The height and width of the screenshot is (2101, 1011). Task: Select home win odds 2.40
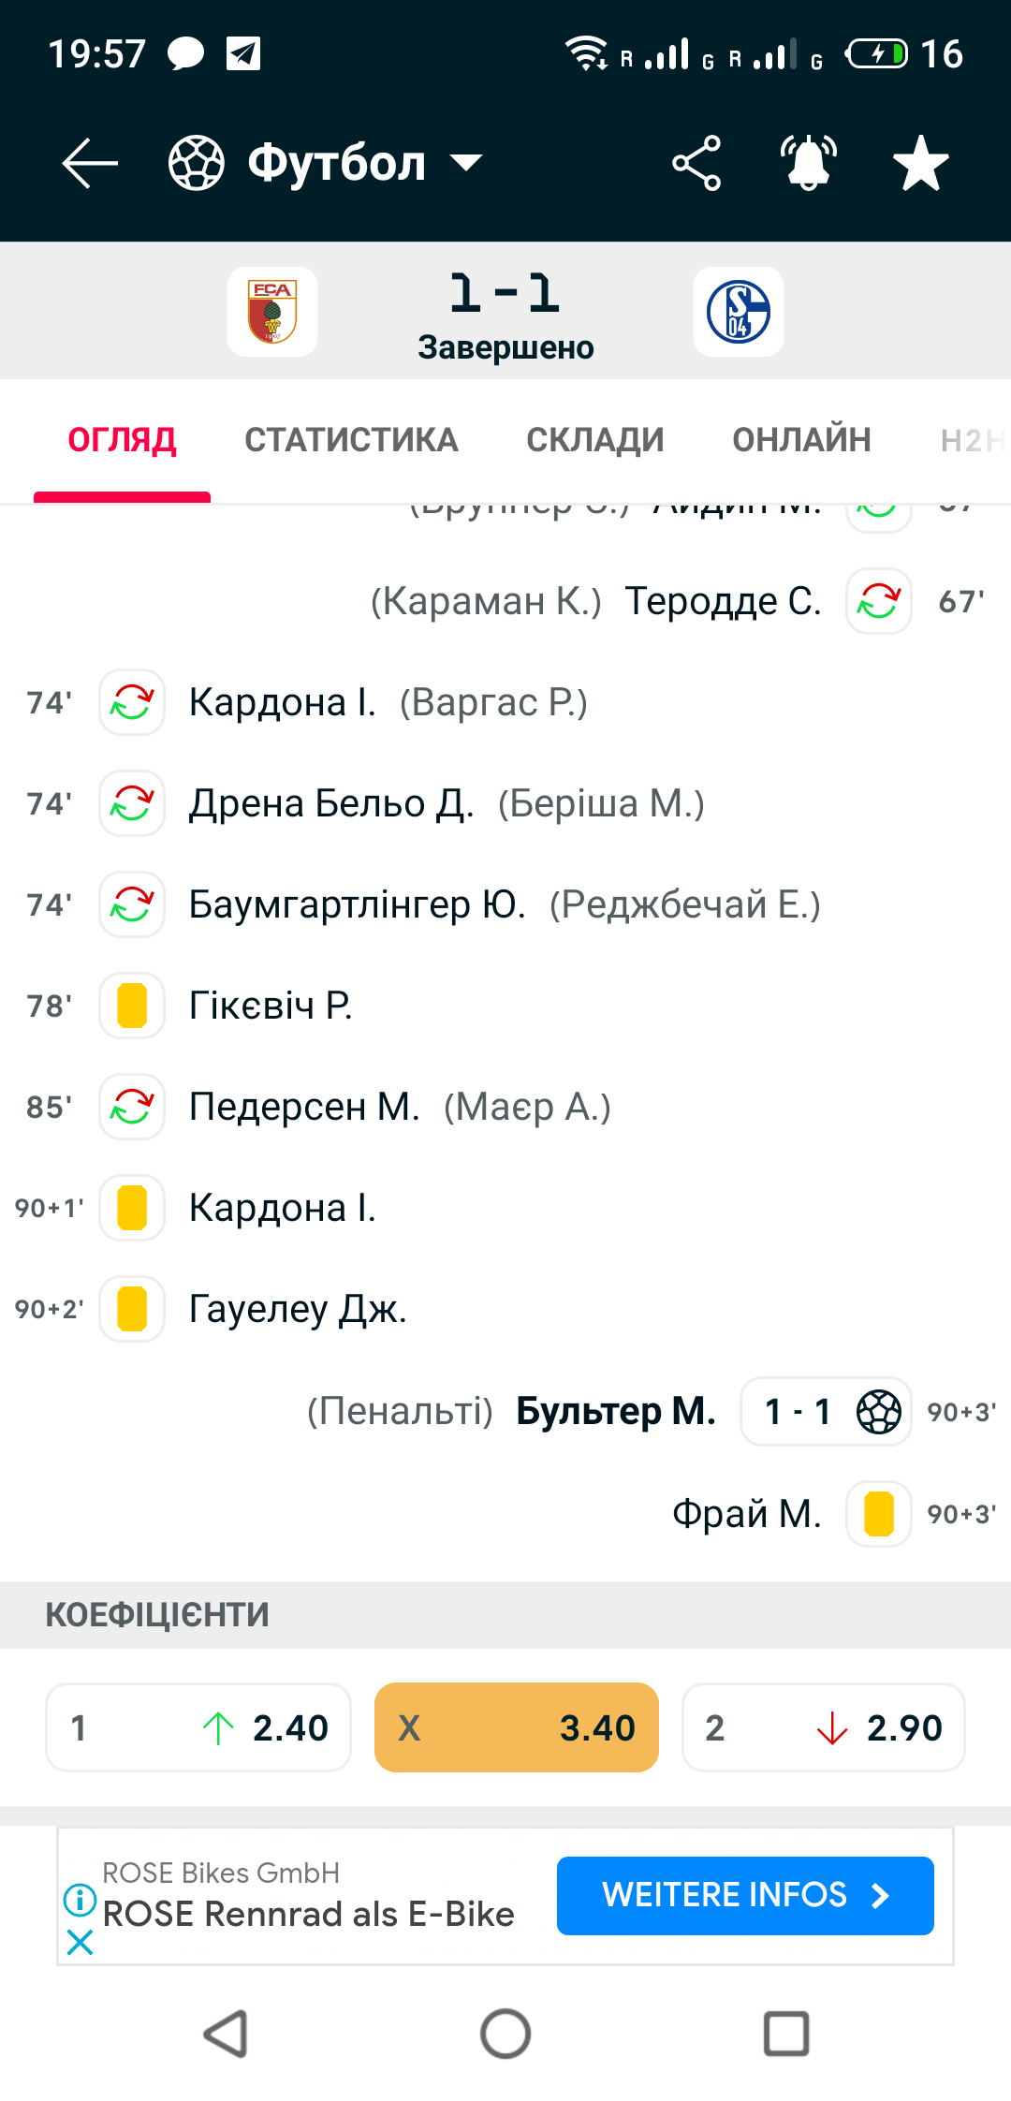click(x=198, y=1727)
